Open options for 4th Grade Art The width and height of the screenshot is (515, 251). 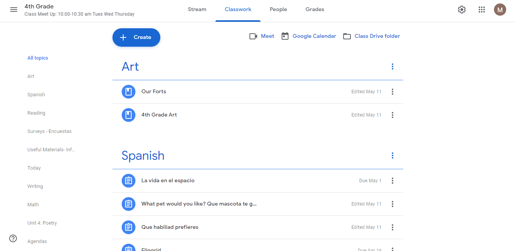392,115
